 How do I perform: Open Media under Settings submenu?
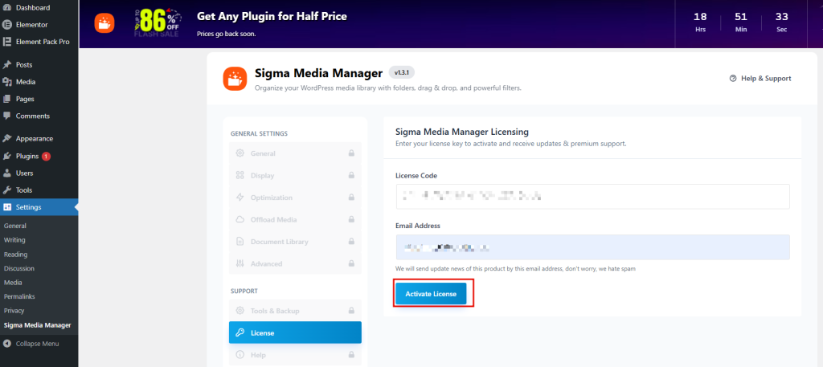[13, 283]
